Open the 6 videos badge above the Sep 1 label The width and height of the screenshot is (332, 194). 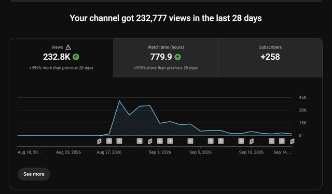click(160, 141)
